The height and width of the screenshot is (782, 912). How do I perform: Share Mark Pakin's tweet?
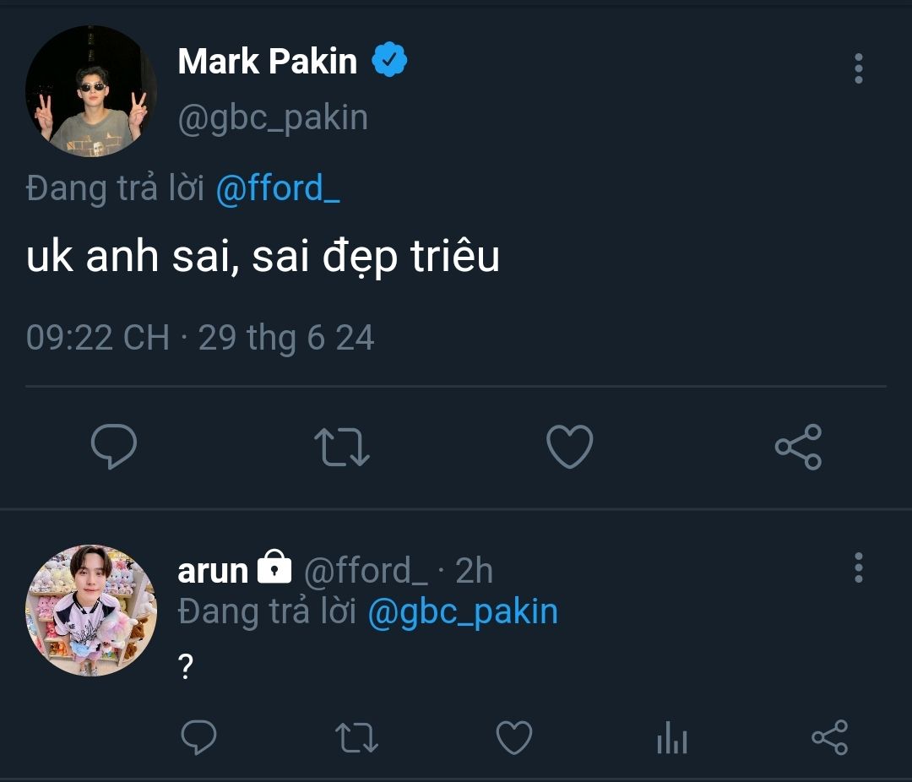[798, 447]
